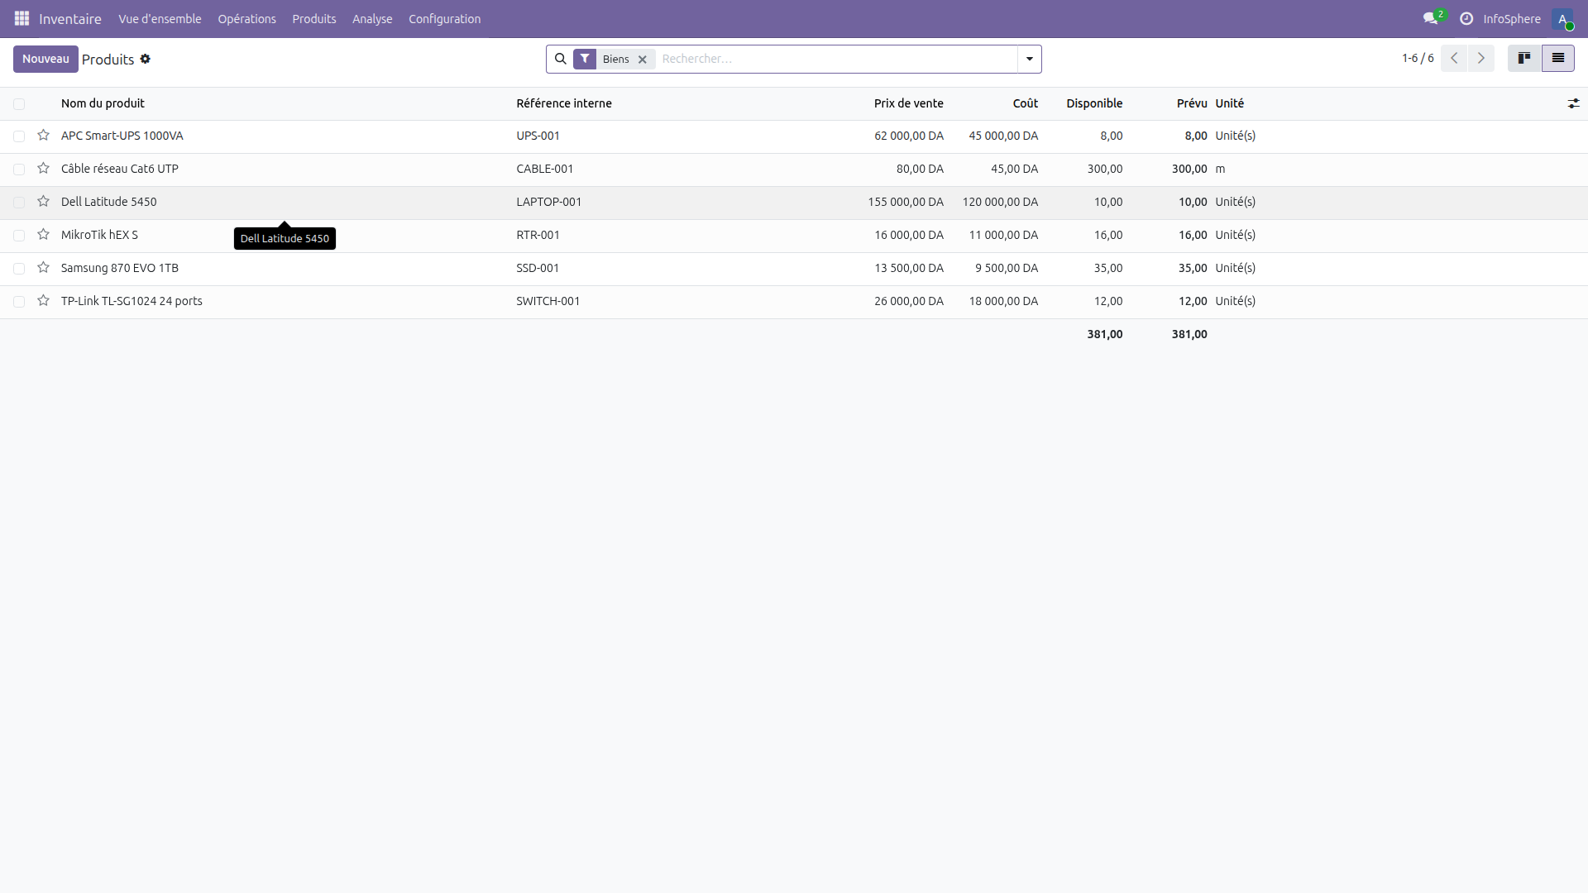Star MikroTik hEX S as favorite
The width and height of the screenshot is (1588, 893).
43,235
